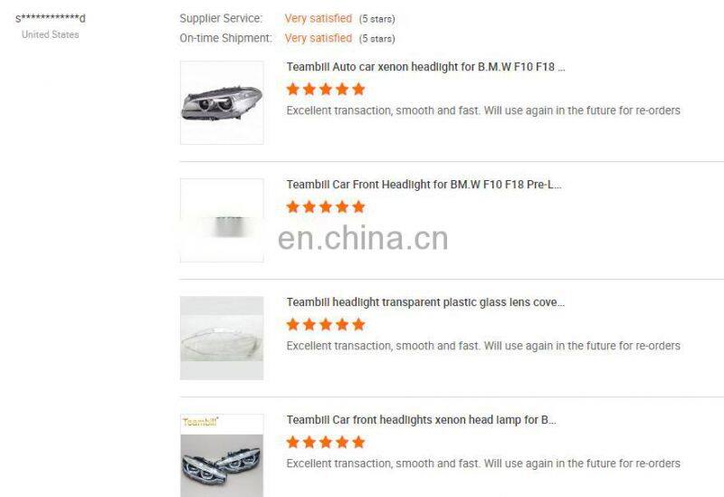Click the en.china.cn watermark text
The width and height of the screenshot is (724, 497).
point(363,238)
